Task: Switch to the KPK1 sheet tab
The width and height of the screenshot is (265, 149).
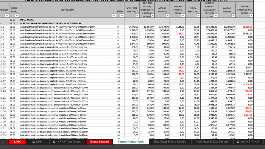Action: 38,142
